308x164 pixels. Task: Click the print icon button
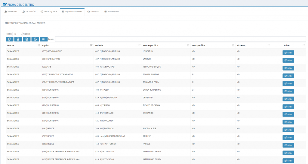pos(35,39)
